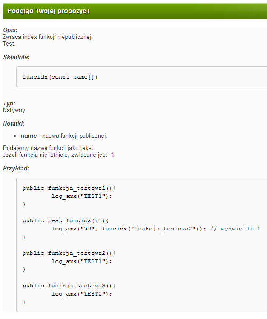Viewport: 267px width, 319px height.
Task: Click the 'Podajemy nazwę funkcji jako tekst.' sentence
Action: point(49,148)
